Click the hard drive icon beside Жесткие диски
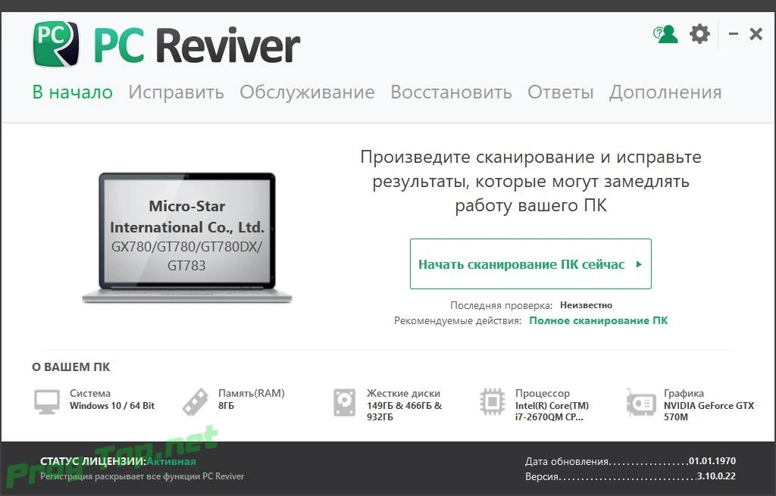The height and width of the screenshot is (496, 776). tap(345, 403)
